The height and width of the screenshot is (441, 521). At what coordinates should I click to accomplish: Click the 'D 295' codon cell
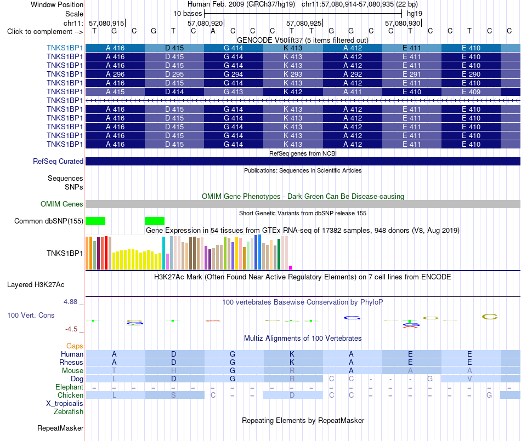click(x=174, y=75)
